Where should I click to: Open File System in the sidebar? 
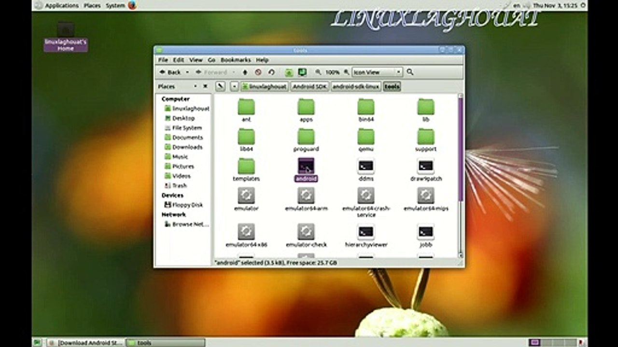(183, 128)
